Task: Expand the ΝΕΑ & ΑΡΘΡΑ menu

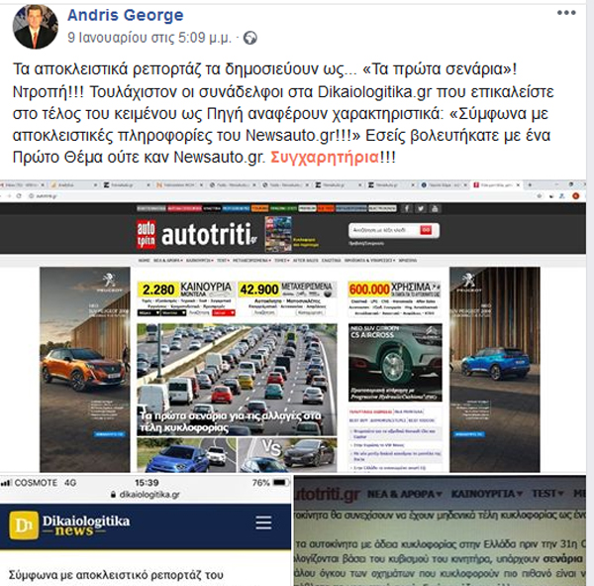Action: (x=168, y=261)
